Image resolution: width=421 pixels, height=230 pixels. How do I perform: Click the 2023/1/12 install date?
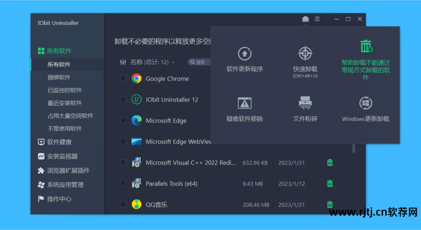point(291,184)
